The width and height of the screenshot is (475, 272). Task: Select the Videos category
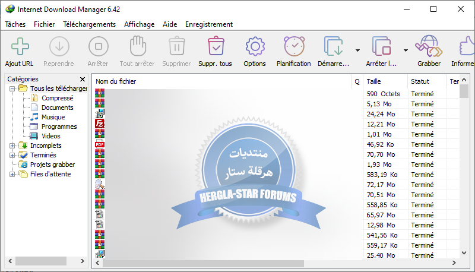[51, 136]
